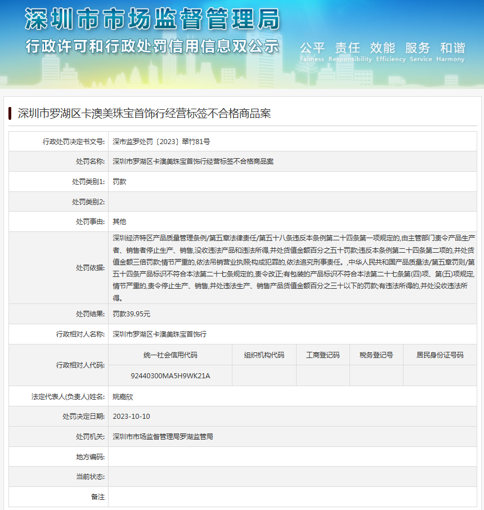Click the penalty result 罚款39.95元

131,314
